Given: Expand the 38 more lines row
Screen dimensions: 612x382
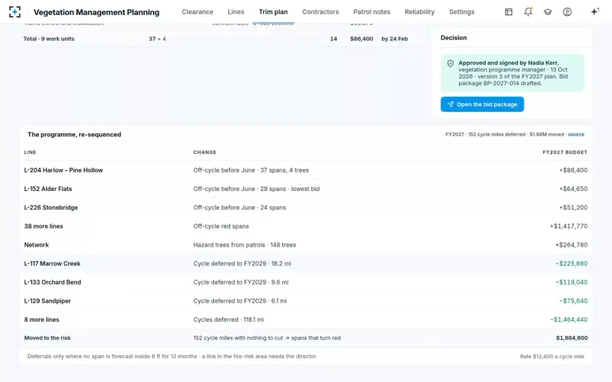Looking at the screenshot, I should (306, 226).
